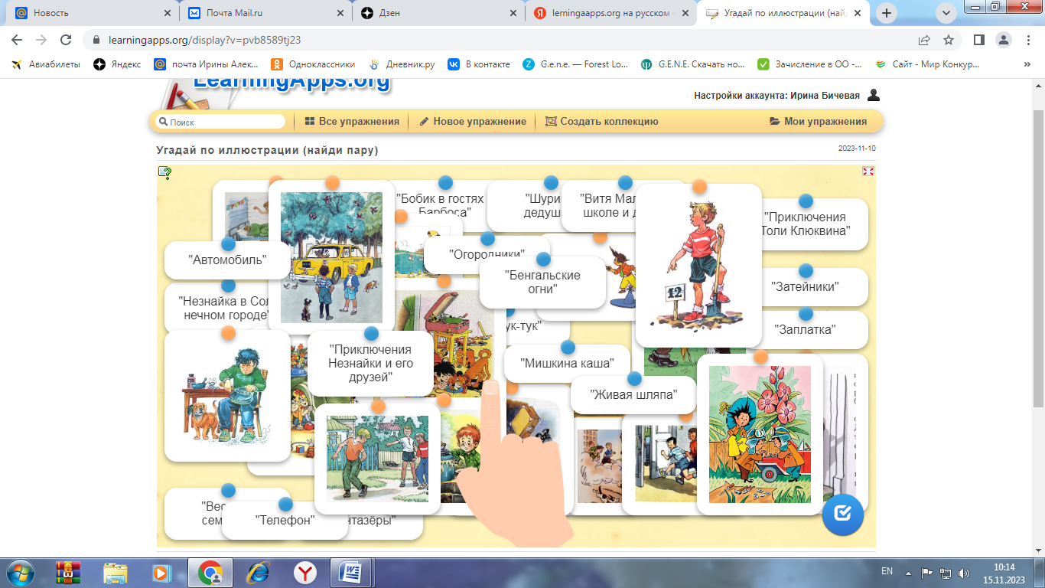
Task: Select the "Живая шляпа" card
Action: 633,394
